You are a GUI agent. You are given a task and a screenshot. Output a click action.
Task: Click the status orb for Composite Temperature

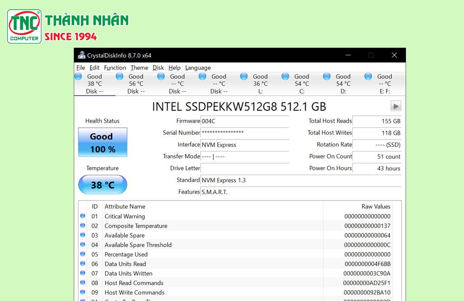83,226
